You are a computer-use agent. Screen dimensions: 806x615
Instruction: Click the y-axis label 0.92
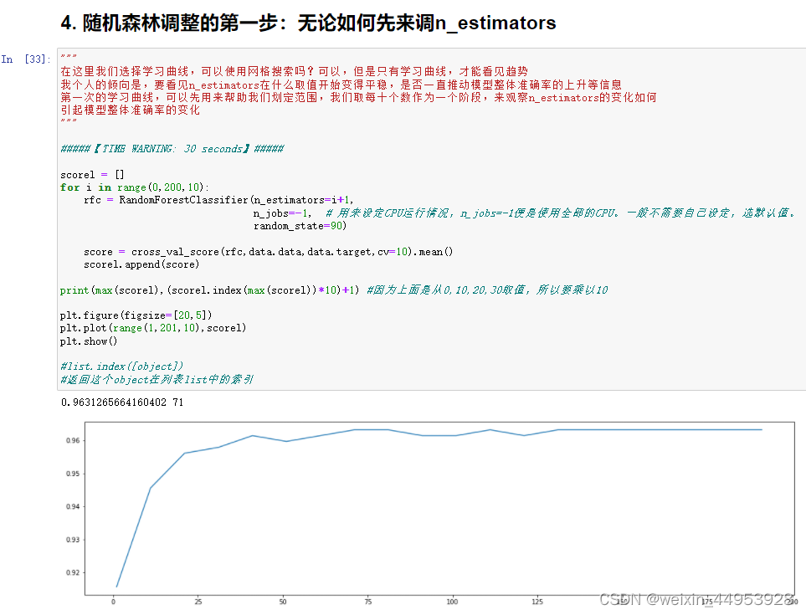(x=73, y=572)
